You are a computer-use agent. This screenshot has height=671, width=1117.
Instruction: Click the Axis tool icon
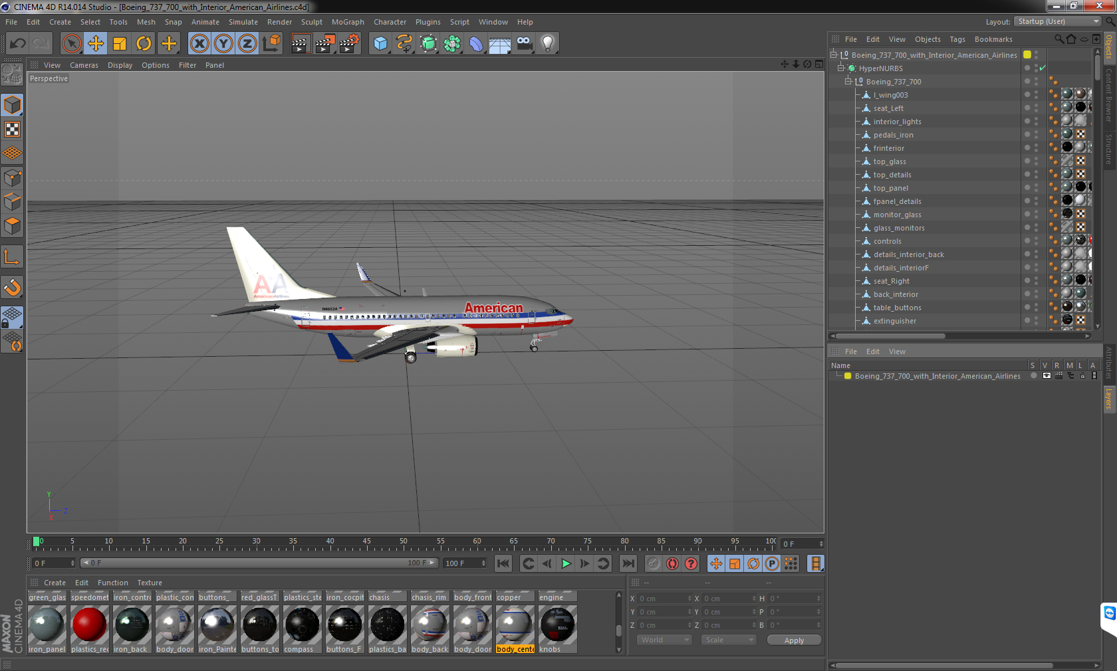[x=13, y=256]
